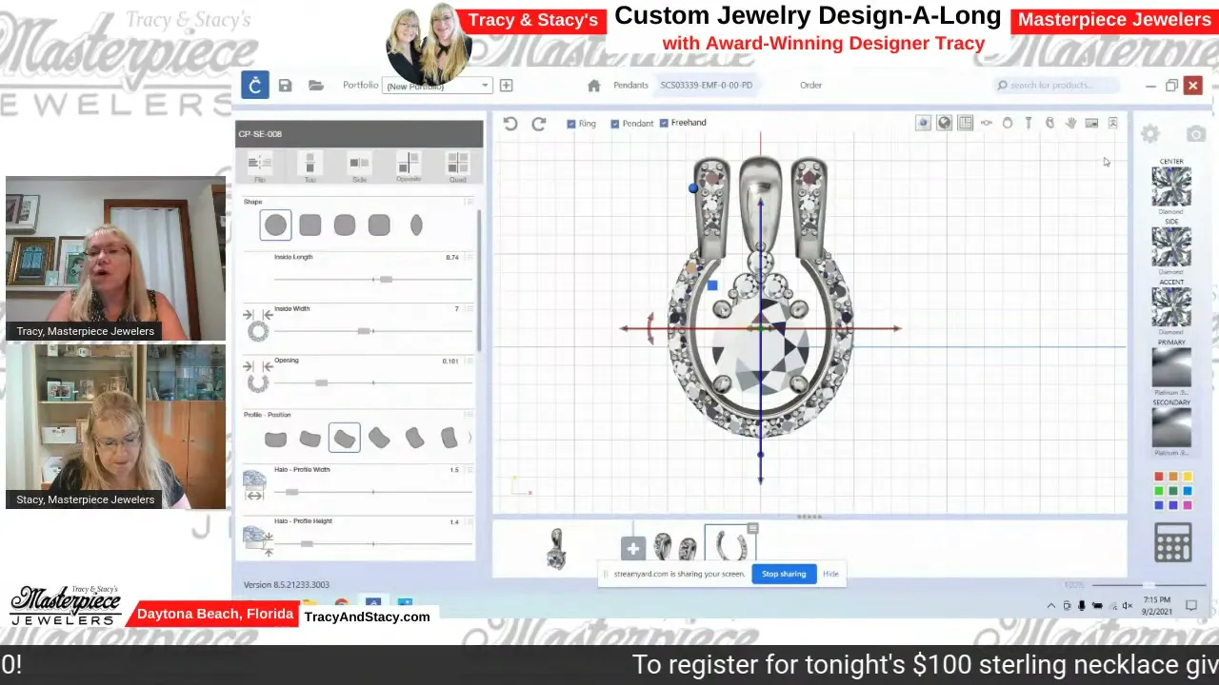Undo the last change

(x=510, y=124)
